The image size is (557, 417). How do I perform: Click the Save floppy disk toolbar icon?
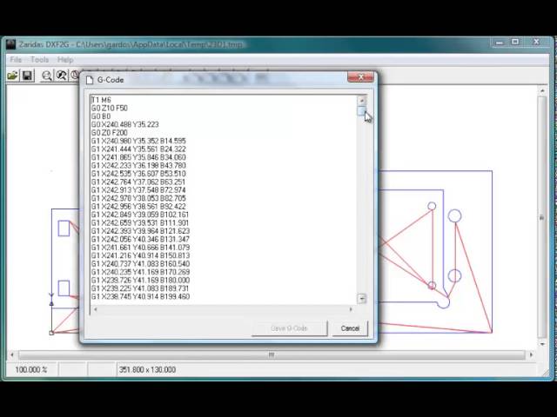coord(27,76)
